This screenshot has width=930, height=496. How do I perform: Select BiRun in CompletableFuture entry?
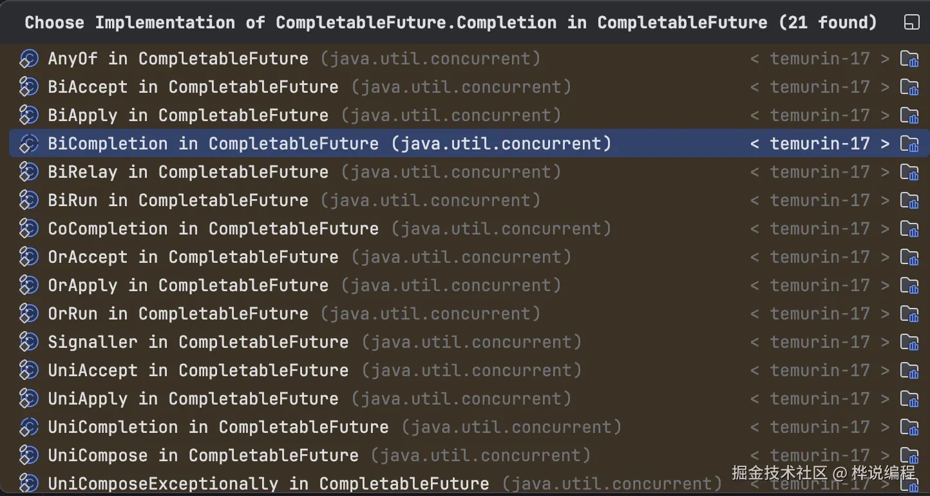pos(178,200)
